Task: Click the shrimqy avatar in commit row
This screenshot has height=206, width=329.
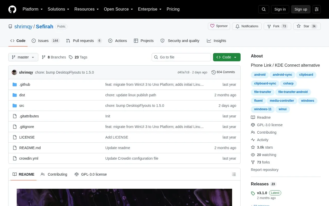Action: click(x=14, y=72)
